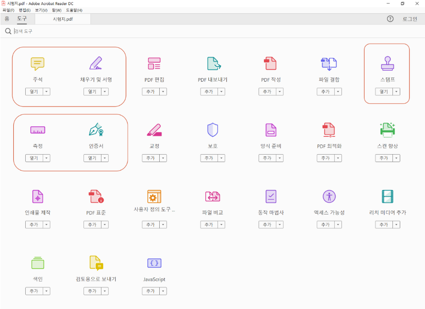Select the 파일 결합 tool icon
This screenshot has width=425, height=309.
329,64
